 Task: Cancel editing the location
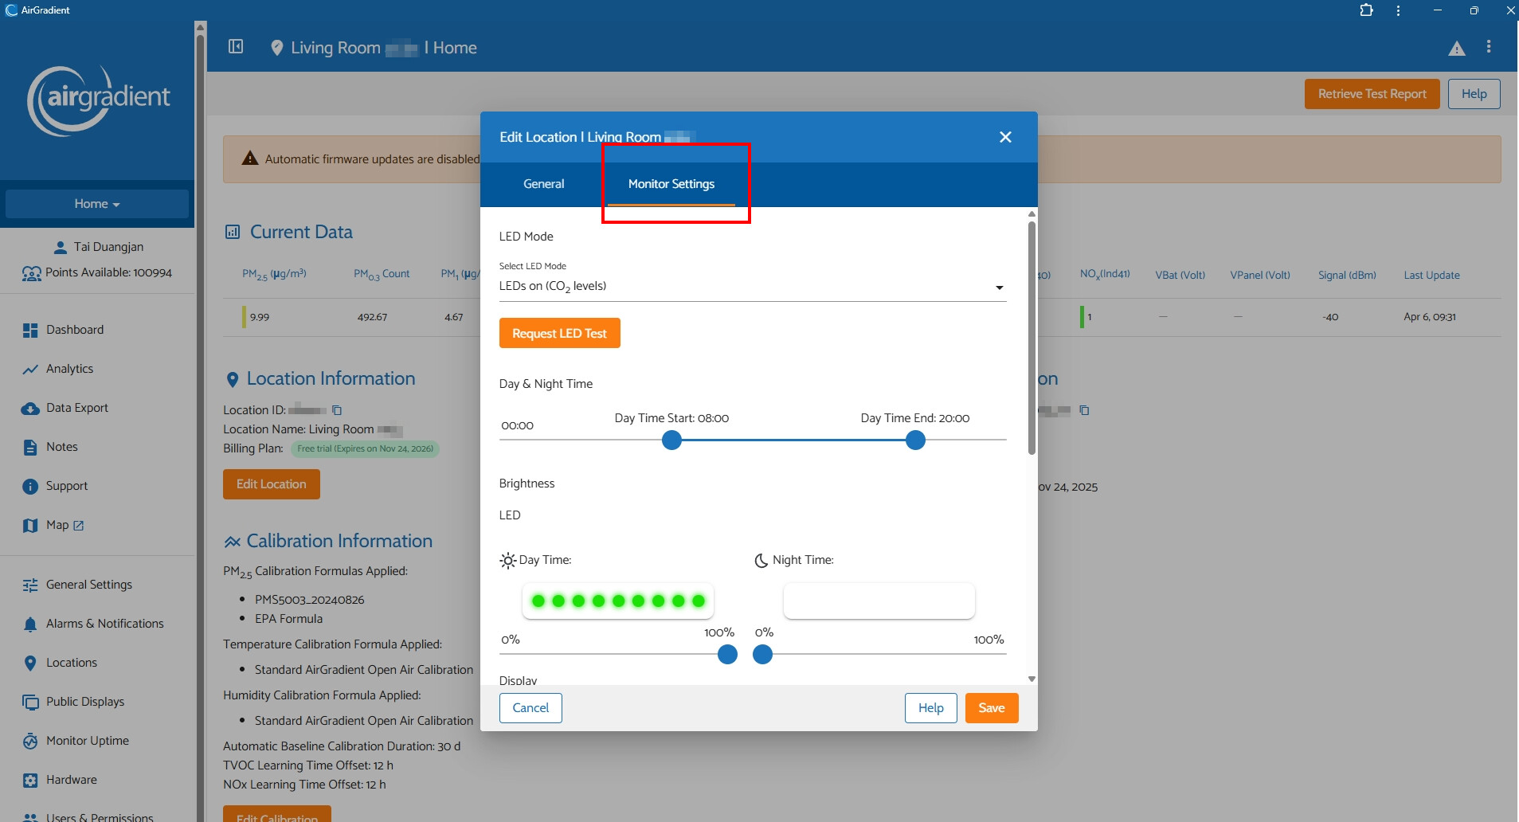coord(530,708)
